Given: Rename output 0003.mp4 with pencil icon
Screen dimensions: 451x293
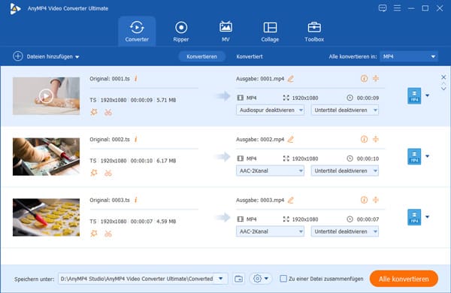Looking at the screenshot, I should 291,200.
